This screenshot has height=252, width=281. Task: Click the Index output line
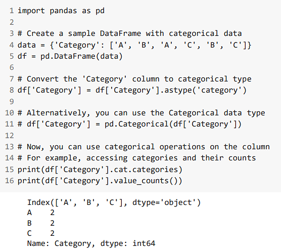(x=114, y=202)
